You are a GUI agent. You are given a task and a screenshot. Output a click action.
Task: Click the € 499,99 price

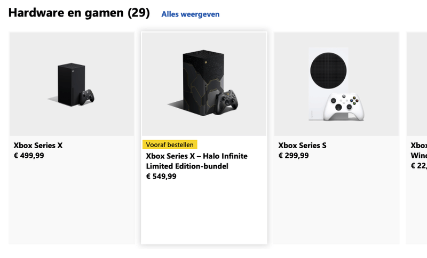tap(29, 156)
